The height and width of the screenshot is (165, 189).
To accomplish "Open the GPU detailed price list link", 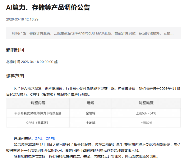I will coord(38,139).
